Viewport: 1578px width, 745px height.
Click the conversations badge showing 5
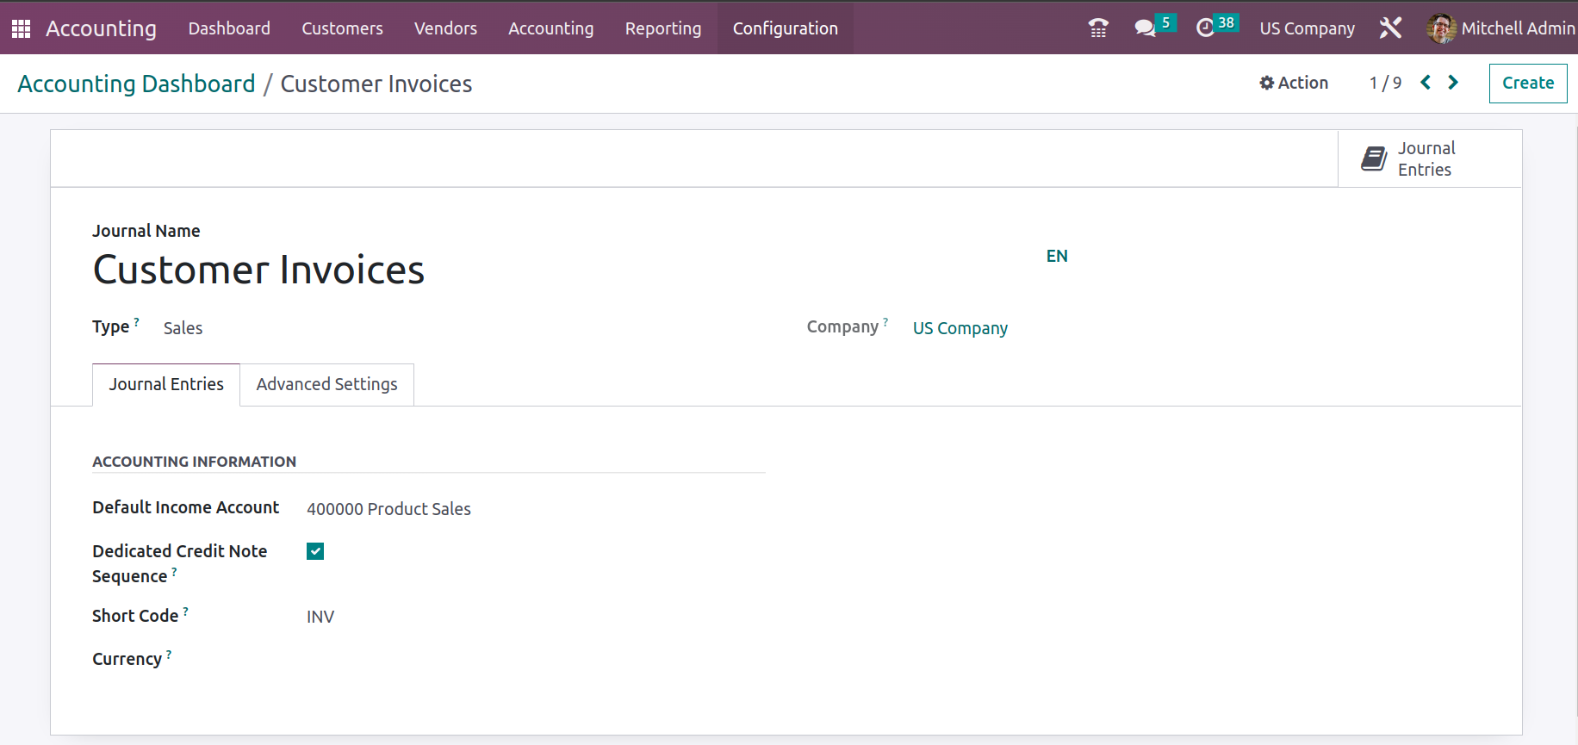pyautogui.click(x=1165, y=23)
